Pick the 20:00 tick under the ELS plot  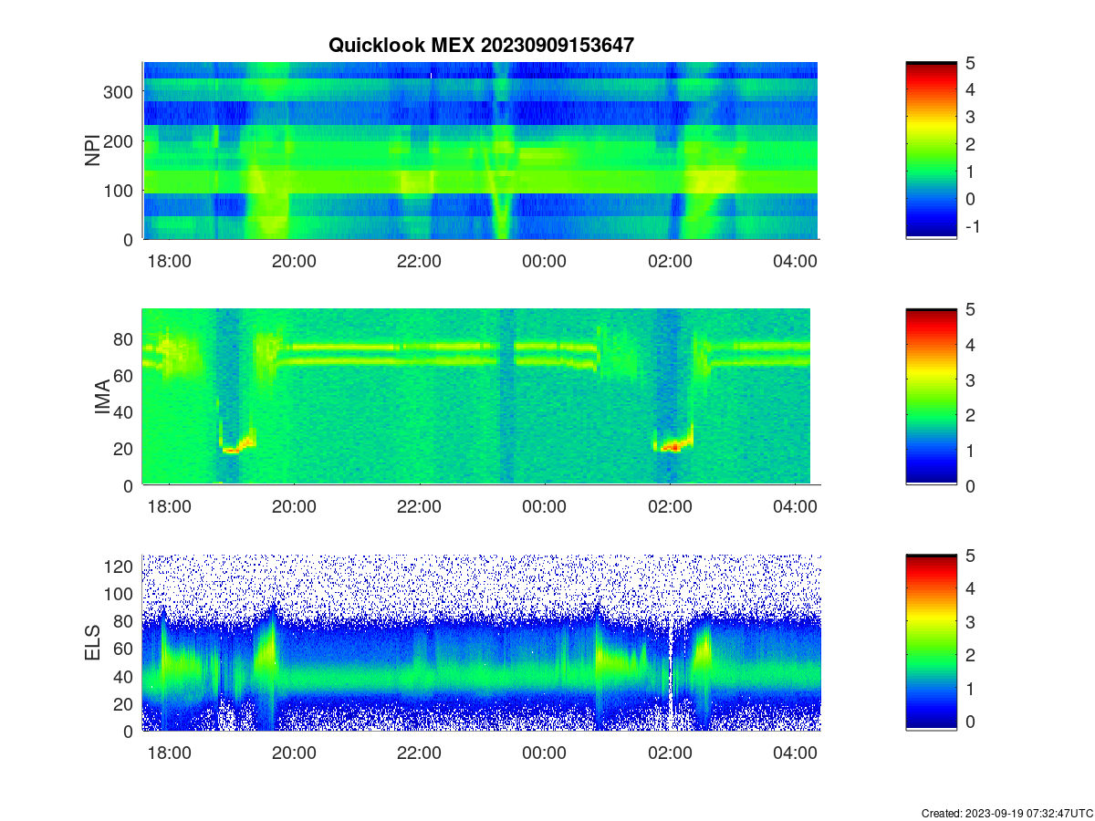(x=294, y=753)
